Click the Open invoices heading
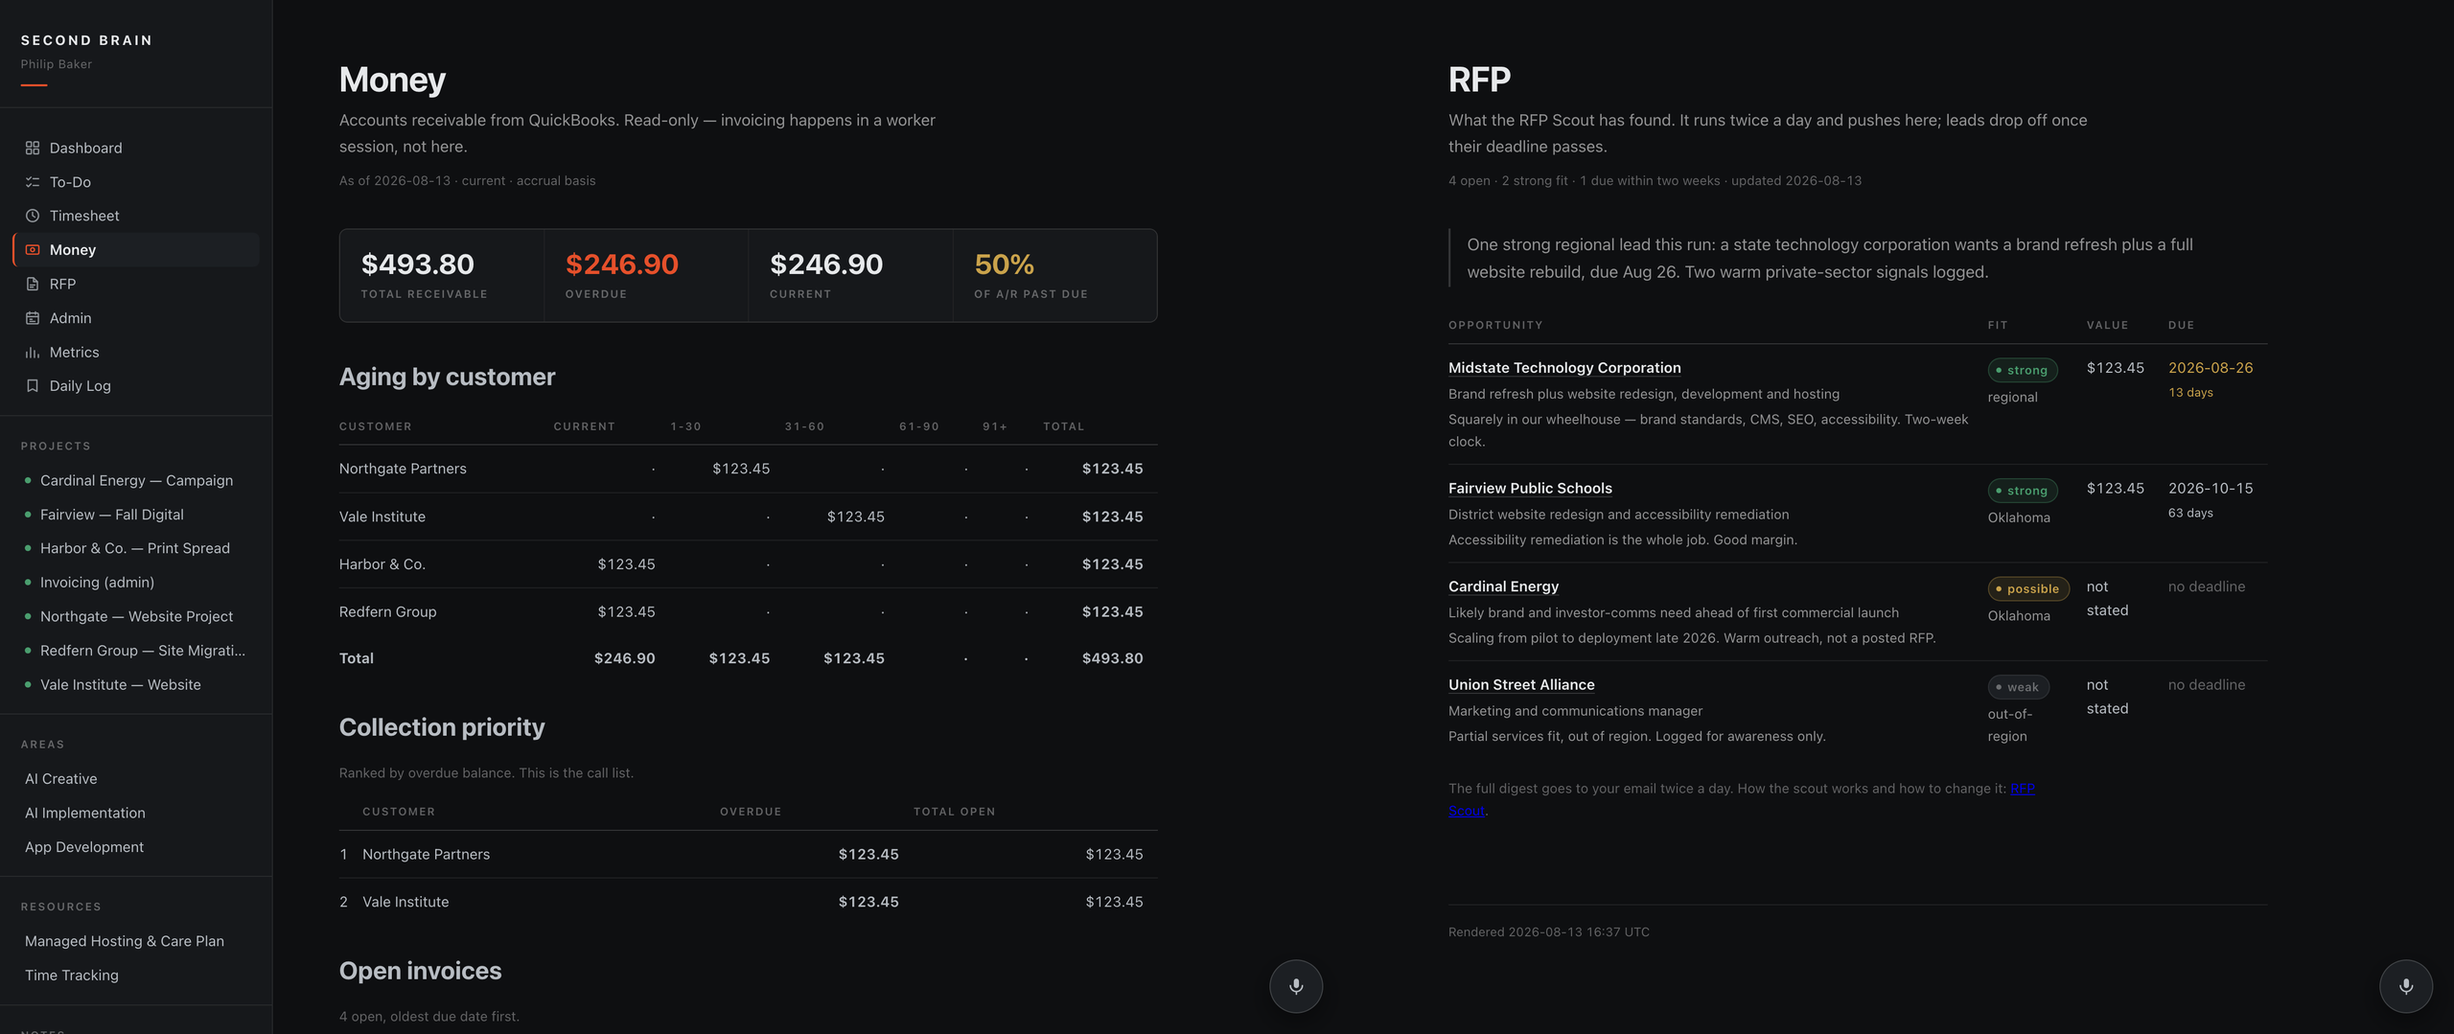The height and width of the screenshot is (1034, 2454). [x=420, y=971]
